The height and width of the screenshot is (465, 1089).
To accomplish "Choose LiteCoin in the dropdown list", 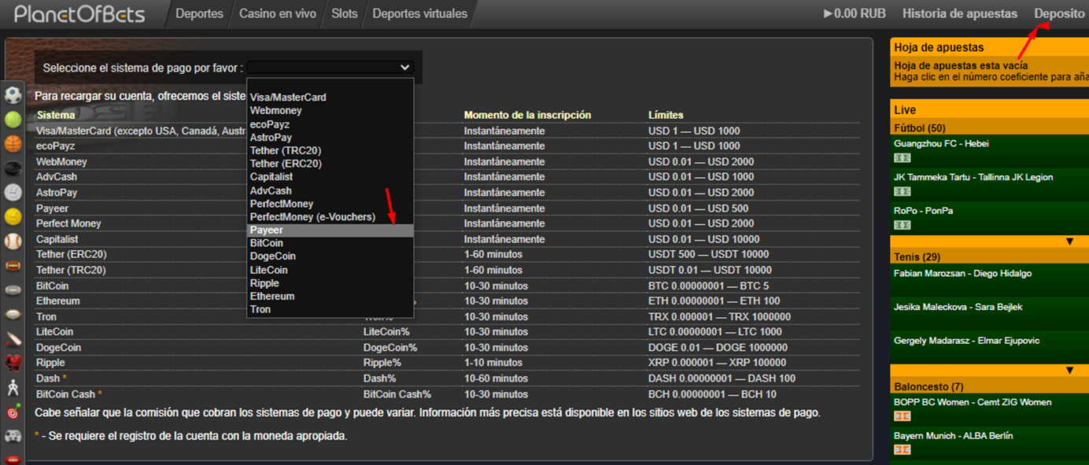I will coord(330,270).
